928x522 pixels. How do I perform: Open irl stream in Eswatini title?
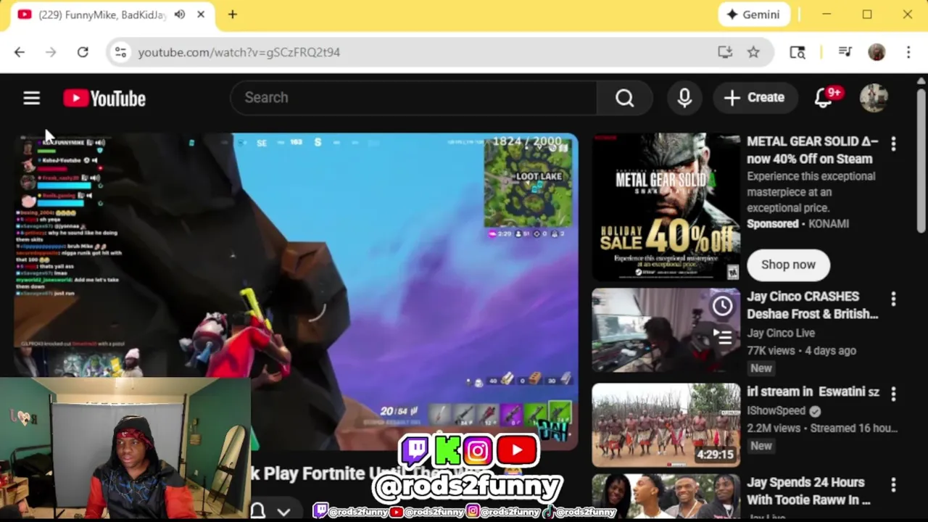(x=813, y=391)
